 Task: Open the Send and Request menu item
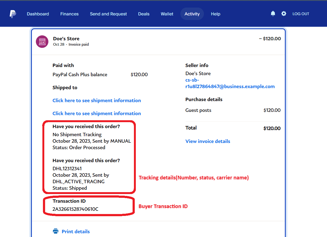click(x=108, y=14)
